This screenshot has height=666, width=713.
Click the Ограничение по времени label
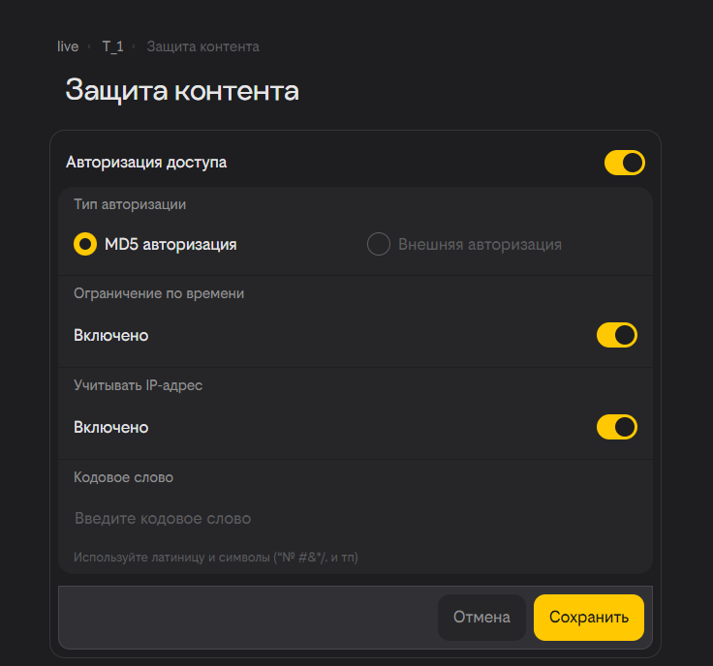click(159, 293)
